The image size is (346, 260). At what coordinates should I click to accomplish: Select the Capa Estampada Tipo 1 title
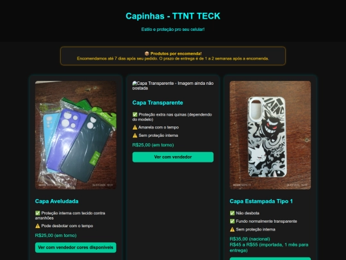261,201
